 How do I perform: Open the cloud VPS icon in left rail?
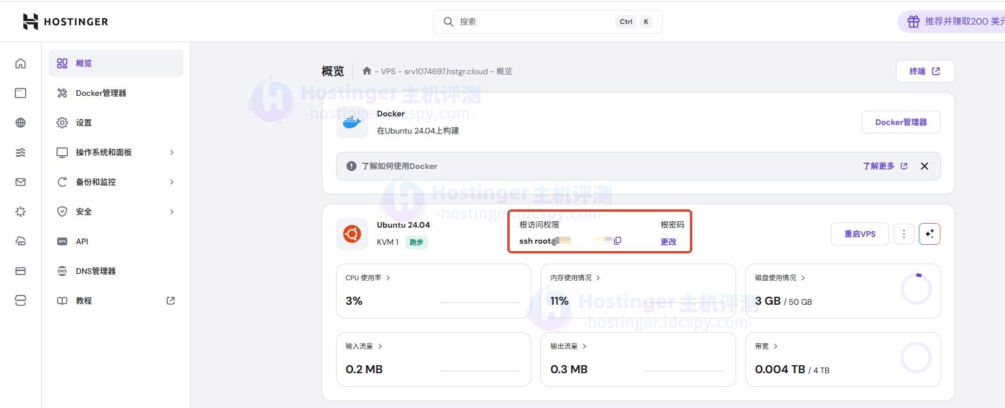[21, 241]
